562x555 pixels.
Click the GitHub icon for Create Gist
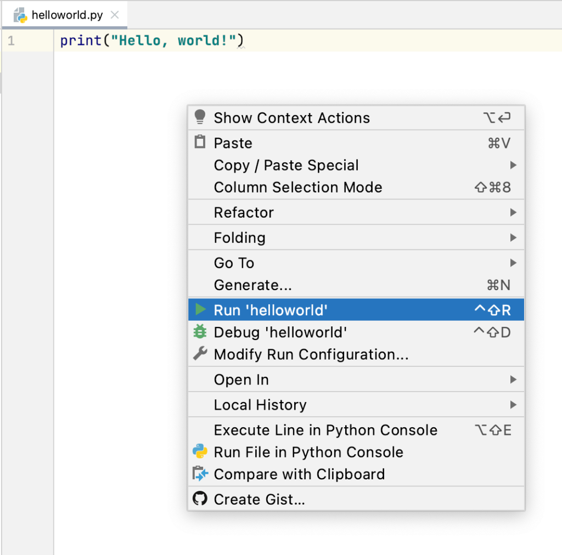tap(200, 499)
